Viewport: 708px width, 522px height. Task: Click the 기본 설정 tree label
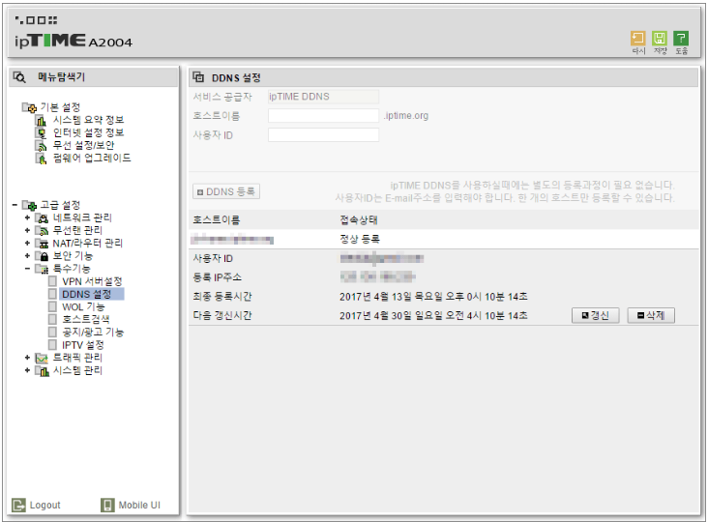[x=60, y=107]
